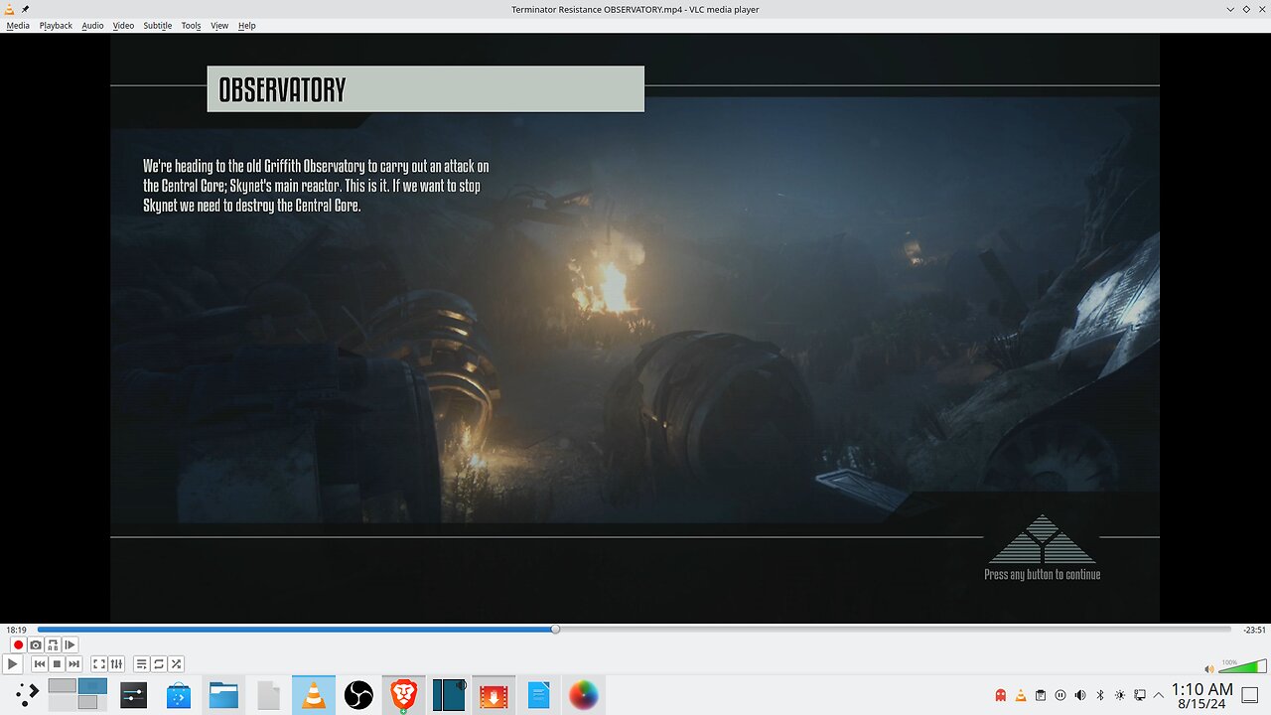The width and height of the screenshot is (1271, 715).
Task: Open the clipboard tray widget
Action: click(1041, 695)
